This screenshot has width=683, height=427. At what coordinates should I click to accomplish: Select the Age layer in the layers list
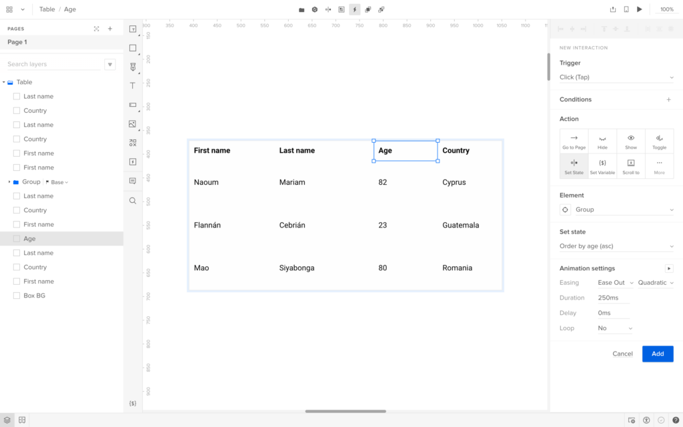(29, 239)
